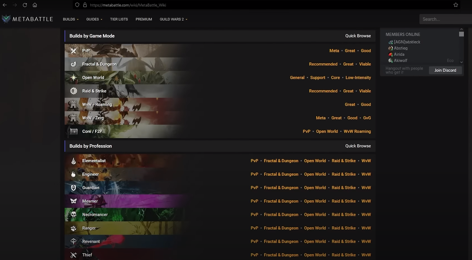Go to browser home page icon
The width and height of the screenshot is (472, 260).
tap(35, 5)
